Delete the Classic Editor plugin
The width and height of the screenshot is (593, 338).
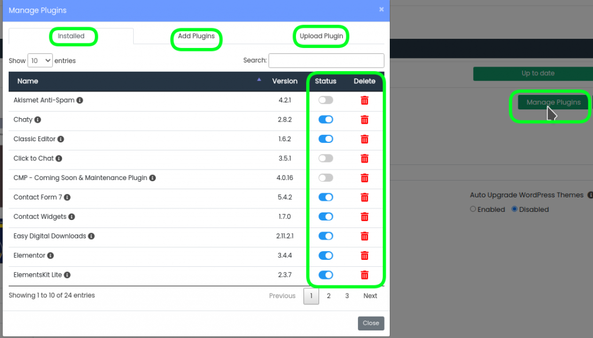pyautogui.click(x=364, y=139)
